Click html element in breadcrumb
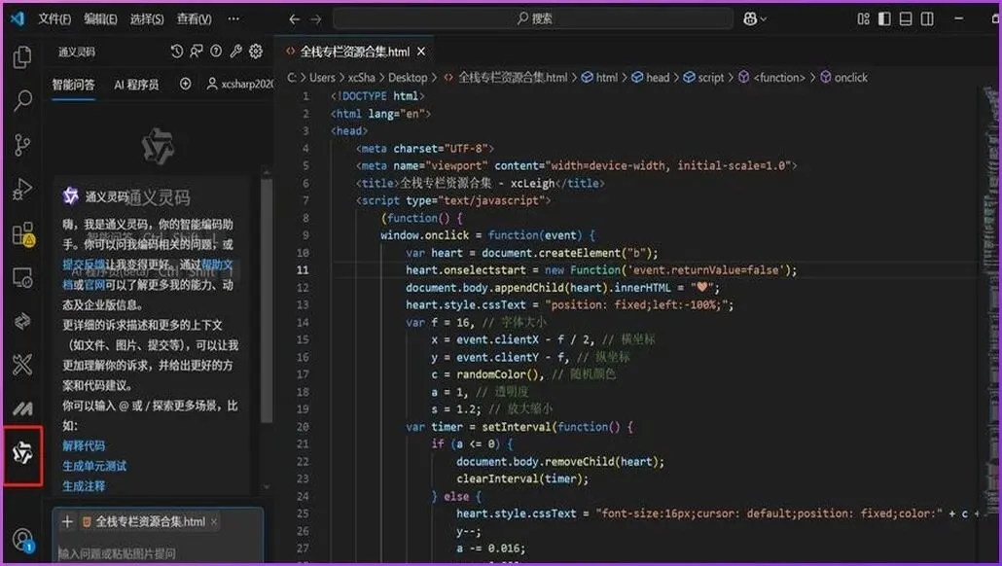Image resolution: width=1002 pixels, height=566 pixels. (599, 77)
